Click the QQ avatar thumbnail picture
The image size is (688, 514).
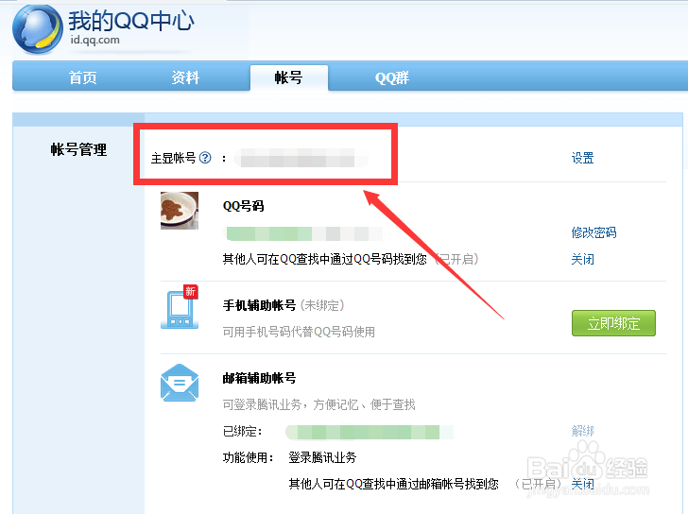180,211
